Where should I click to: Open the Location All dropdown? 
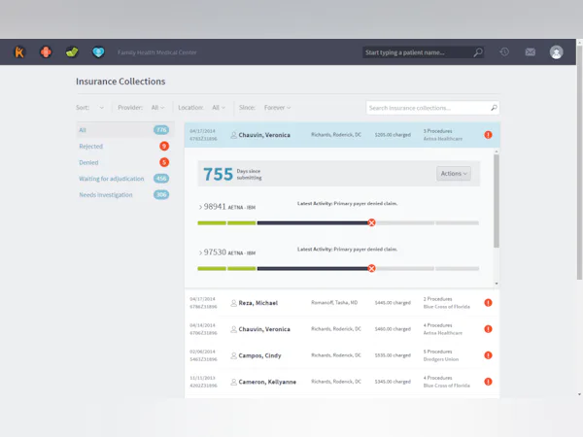pyautogui.click(x=219, y=108)
